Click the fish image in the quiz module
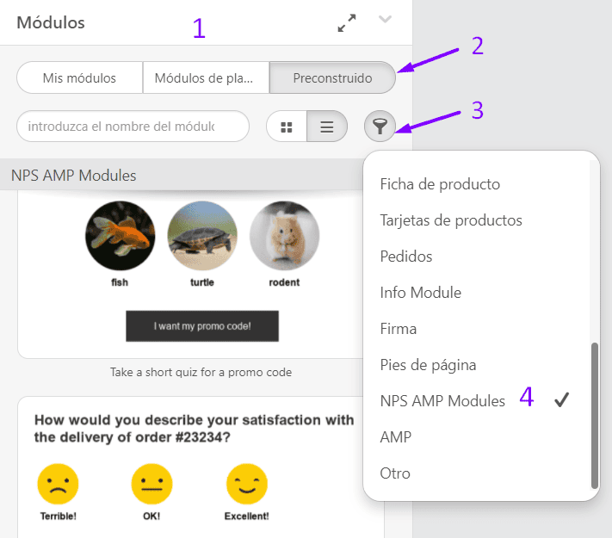Screen dimensions: 612x538 121,235
